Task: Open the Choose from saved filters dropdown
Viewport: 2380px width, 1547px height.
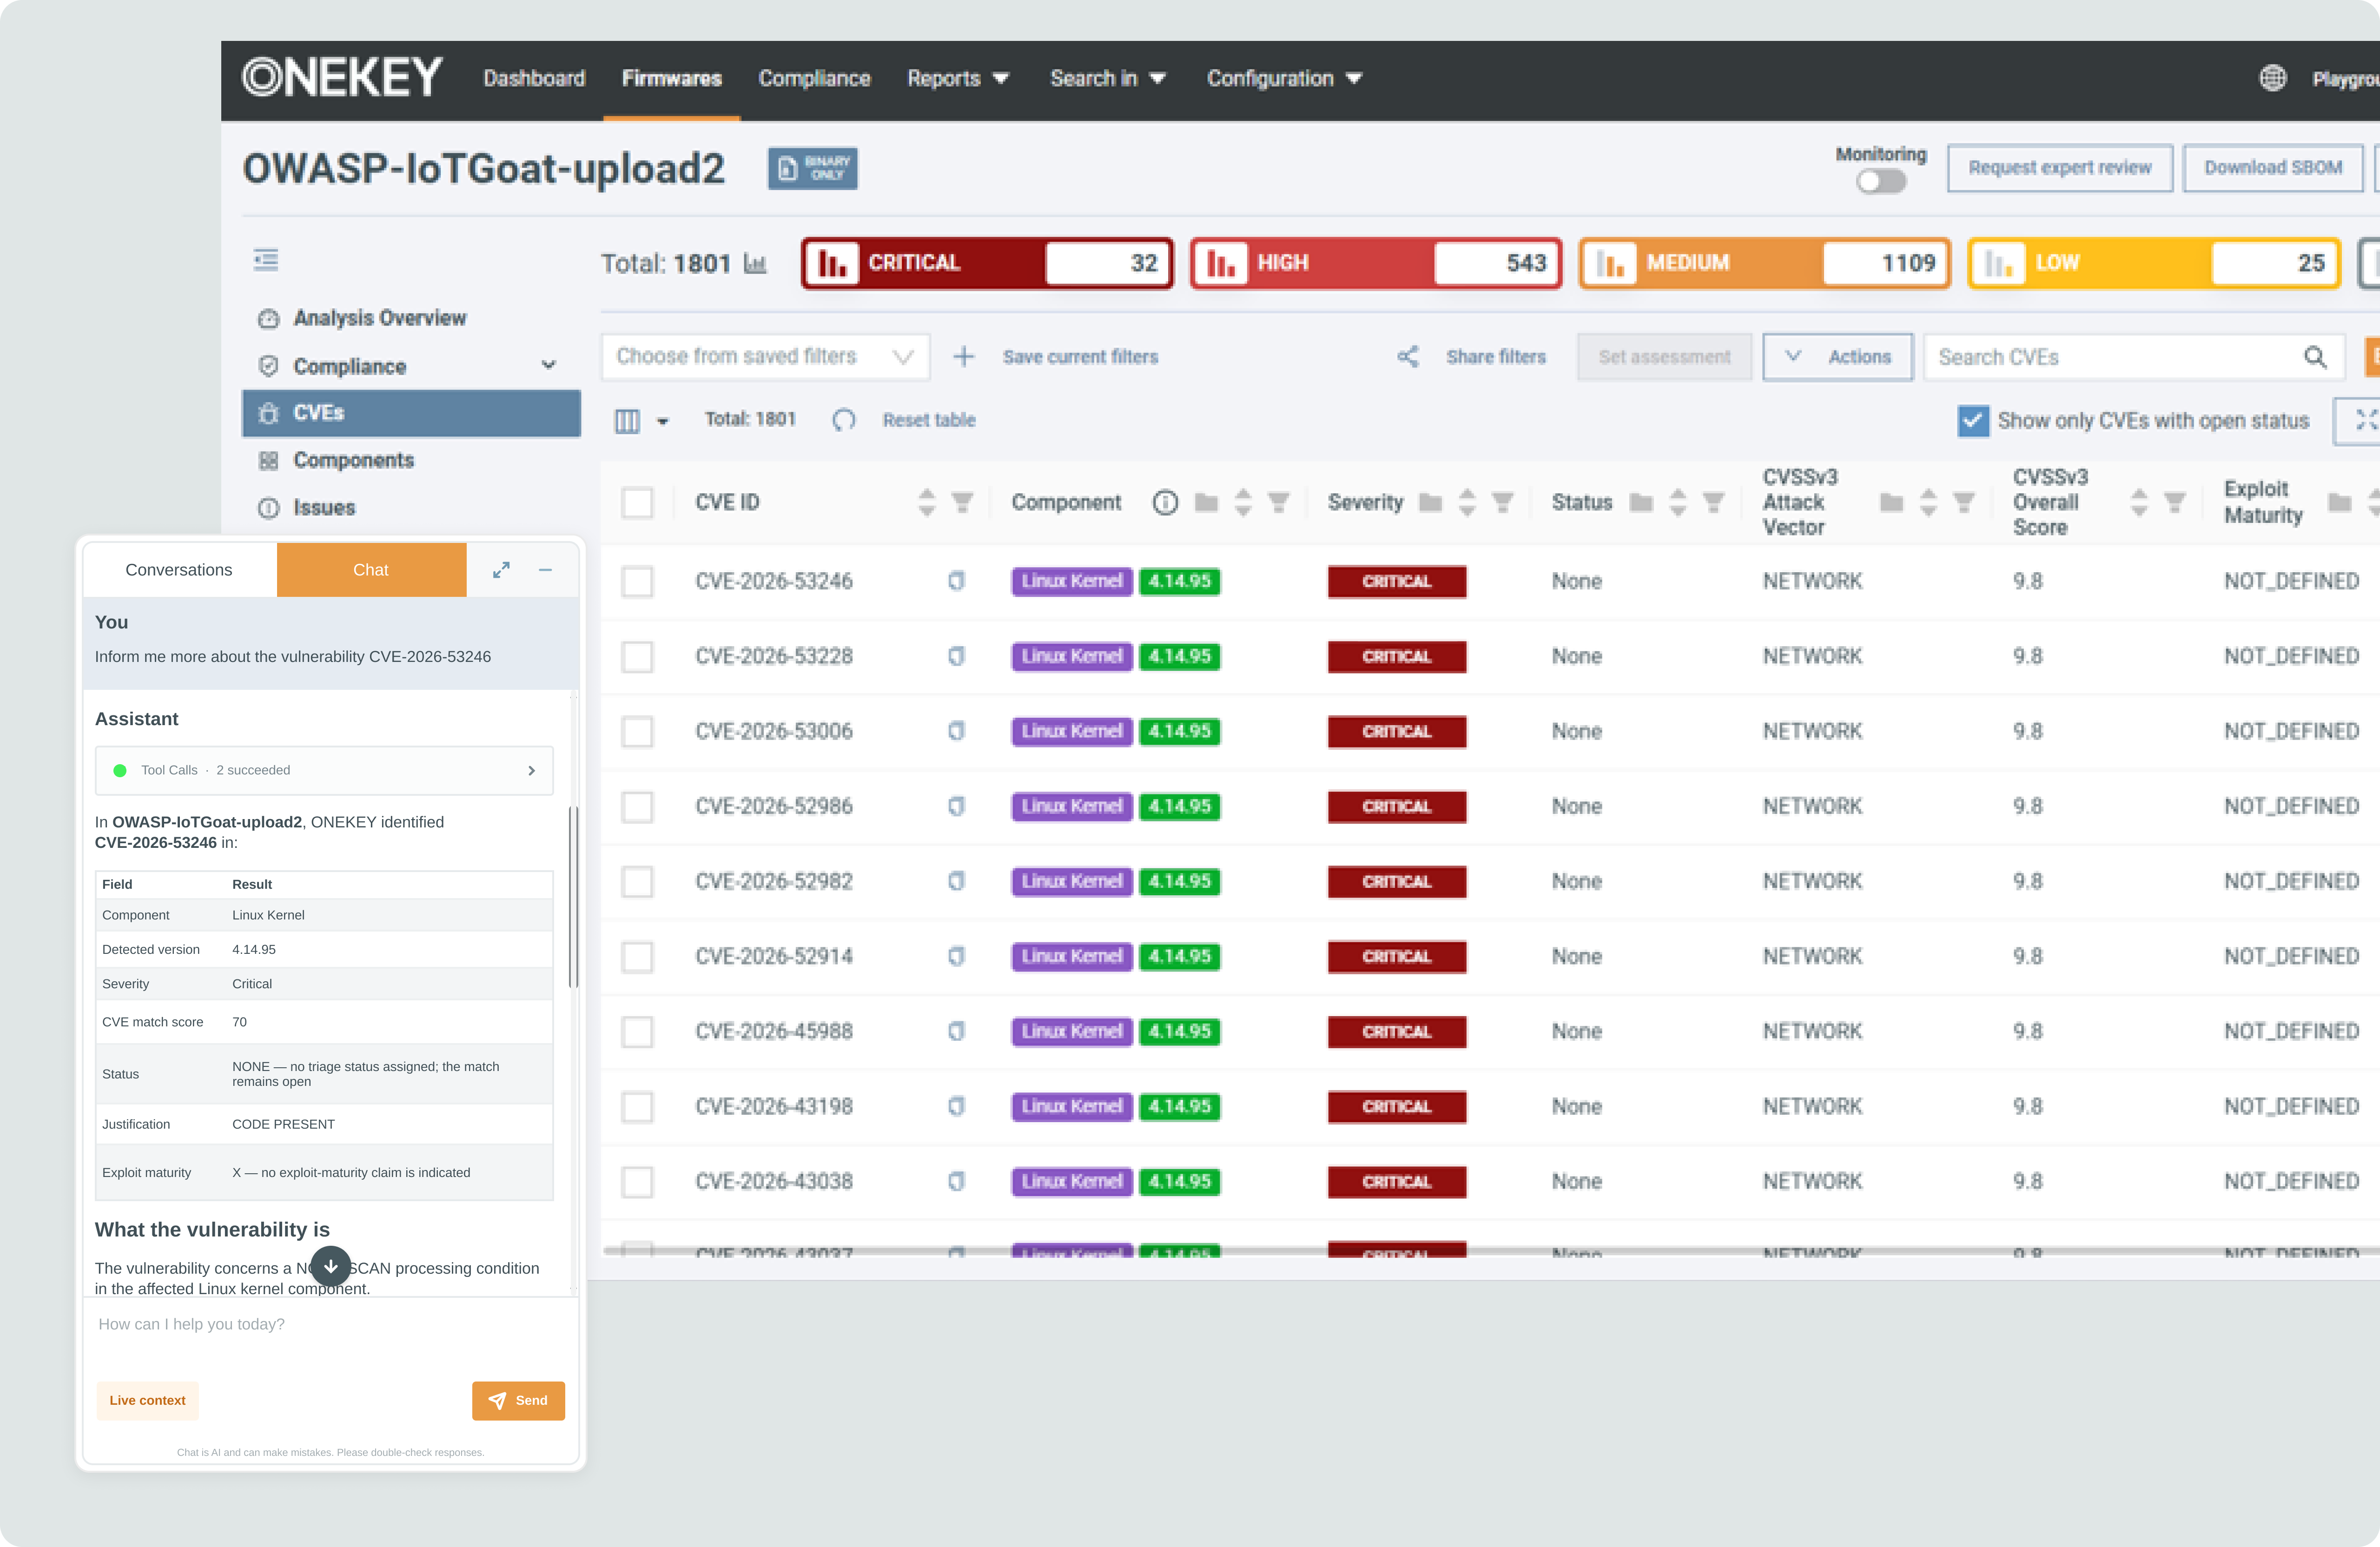Action: tap(765, 357)
